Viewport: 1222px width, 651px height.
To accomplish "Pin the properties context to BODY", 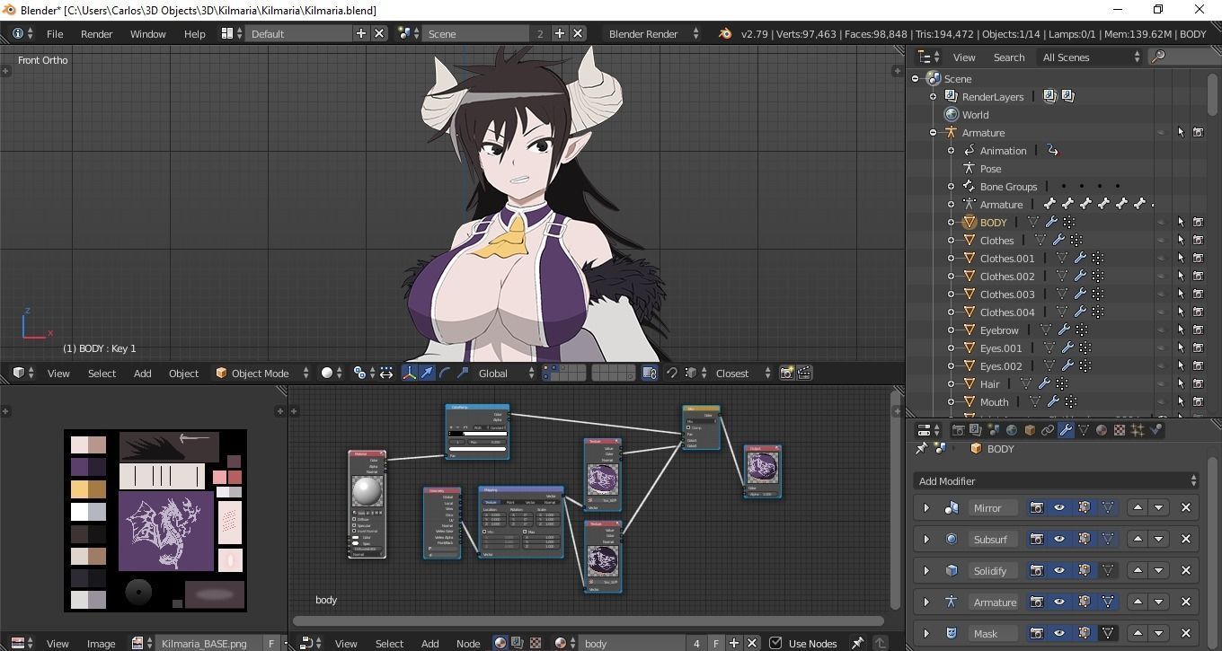I will pyautogui.click(x=921, y=448).
